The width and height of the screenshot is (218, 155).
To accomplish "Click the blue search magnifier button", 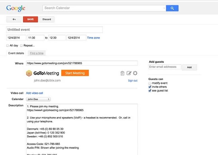I will (172, 8).
